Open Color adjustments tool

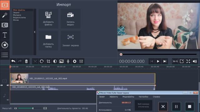[x=55, y=62]
